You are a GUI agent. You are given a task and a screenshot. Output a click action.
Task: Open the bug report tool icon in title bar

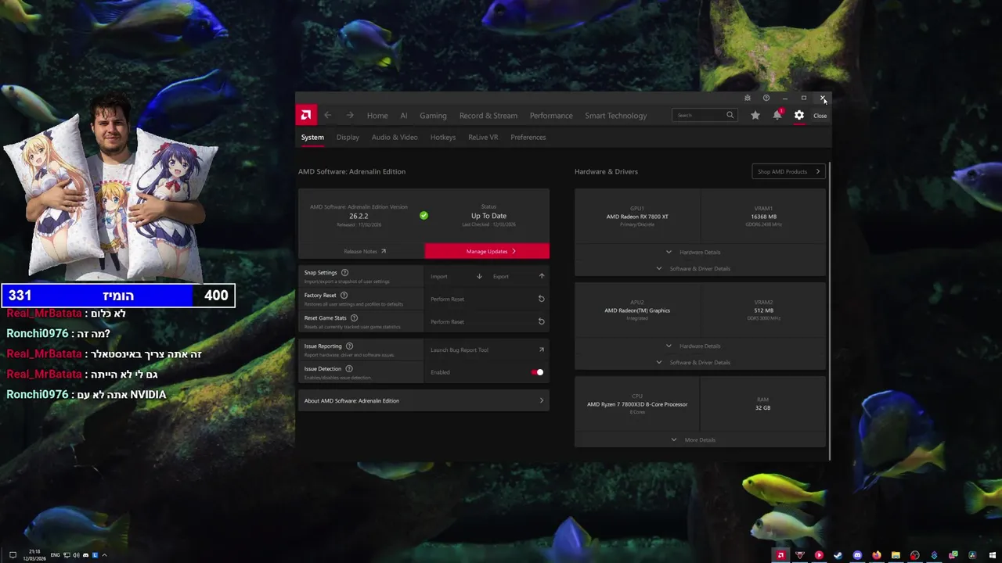coord(748,98)
